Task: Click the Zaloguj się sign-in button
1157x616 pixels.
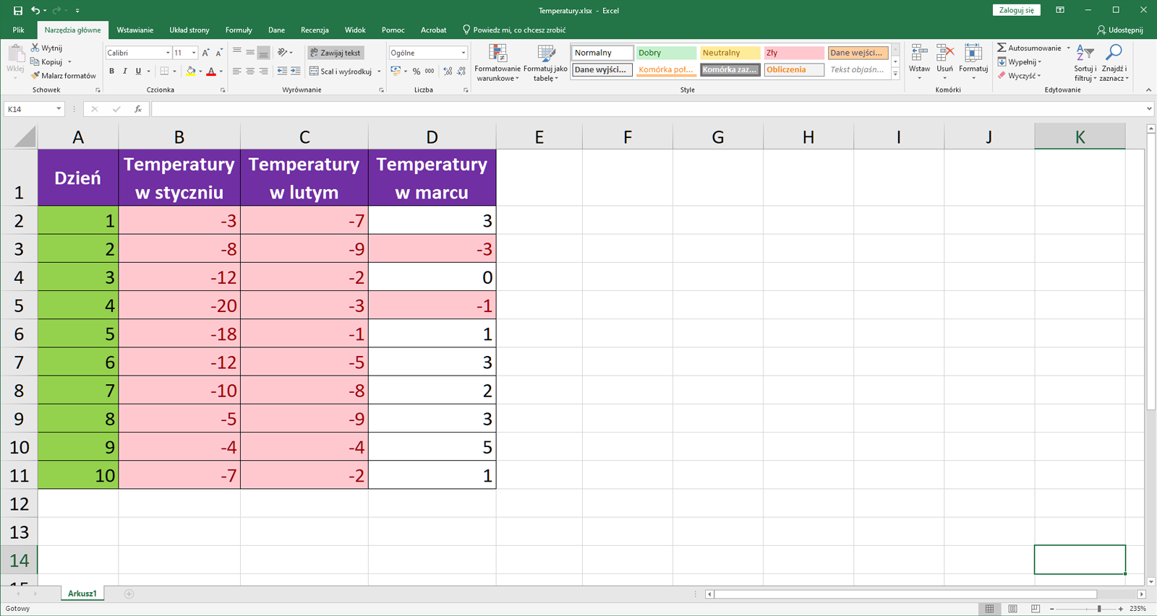Action: 1016,10
